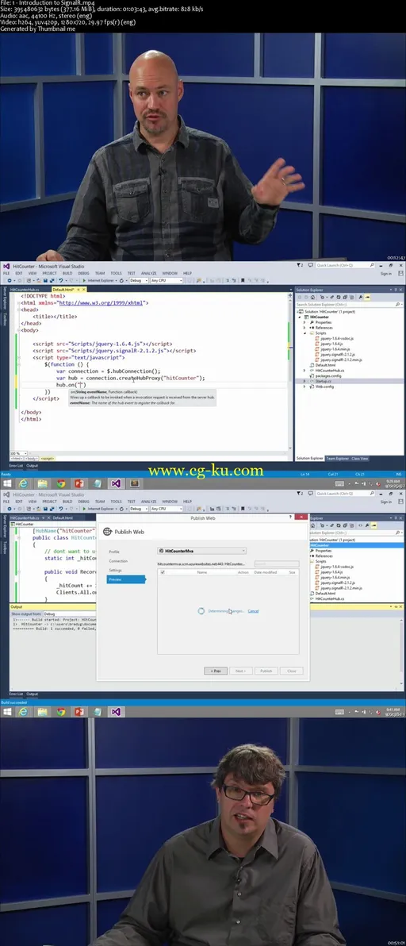Click the <body> breadcrumb below the editor

(32, 459)
